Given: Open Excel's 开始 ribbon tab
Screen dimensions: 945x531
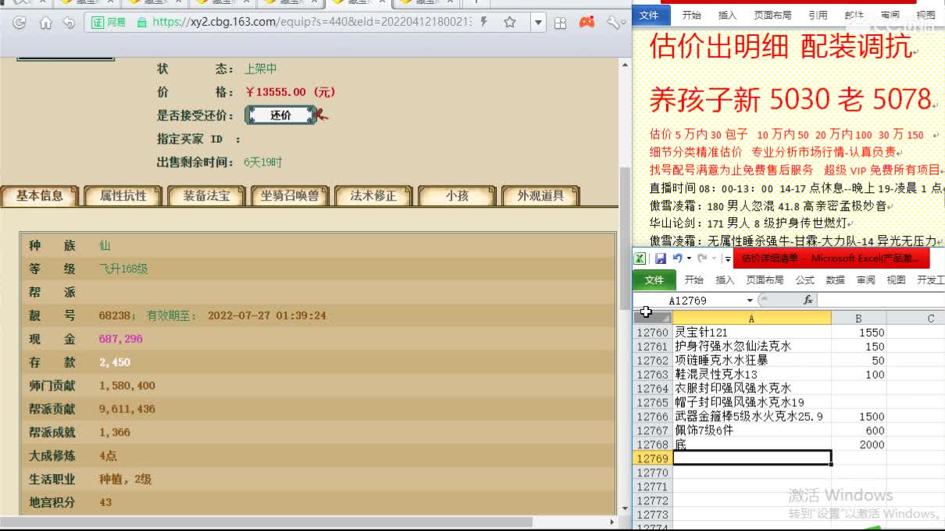Looking at the screenshot, I should [x=694, y=280].
